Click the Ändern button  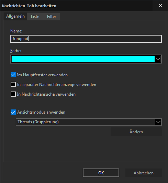(136, 132)
